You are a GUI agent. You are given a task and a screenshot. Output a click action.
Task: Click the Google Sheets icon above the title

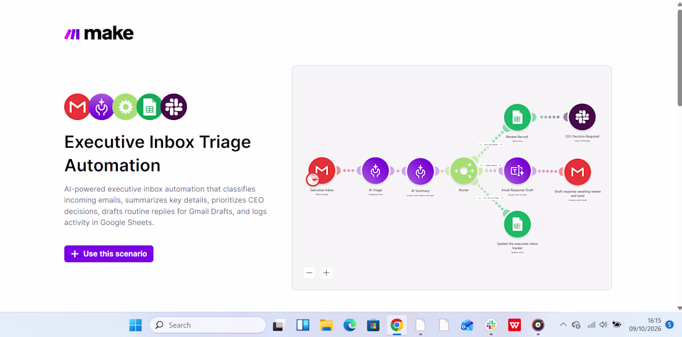point(149,107)
